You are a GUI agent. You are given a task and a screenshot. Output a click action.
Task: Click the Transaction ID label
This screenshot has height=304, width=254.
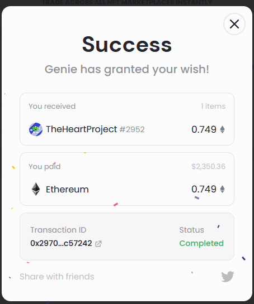(58, 230)
